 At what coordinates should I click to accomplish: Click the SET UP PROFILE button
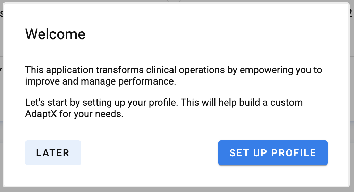click(273, 153)
